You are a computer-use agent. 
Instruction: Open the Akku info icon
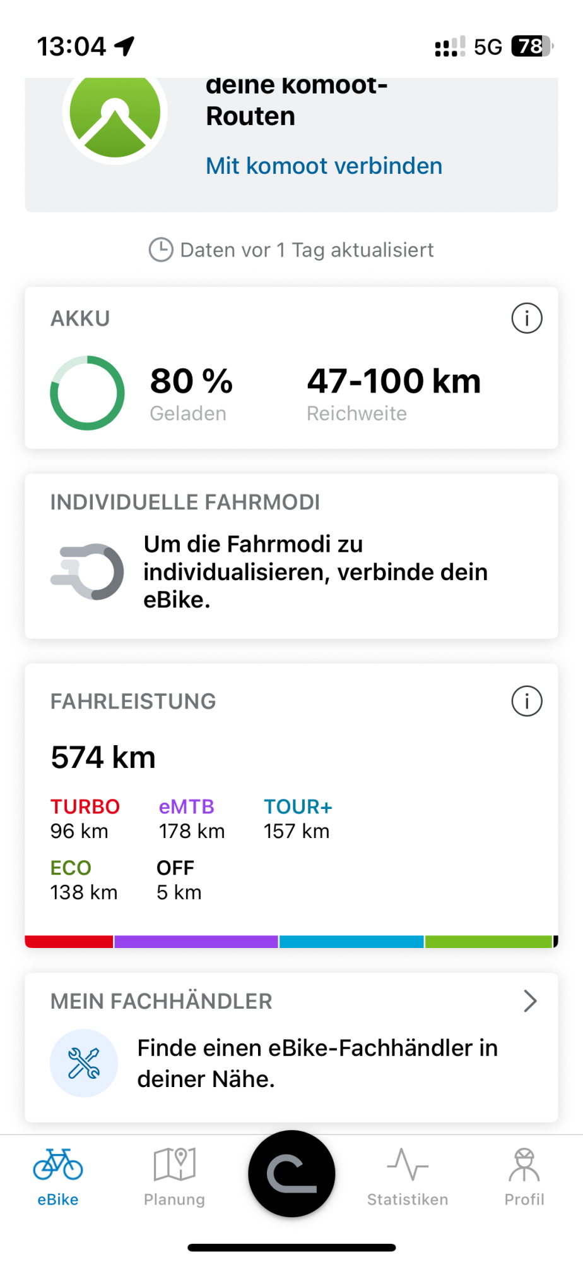[527, 318]
